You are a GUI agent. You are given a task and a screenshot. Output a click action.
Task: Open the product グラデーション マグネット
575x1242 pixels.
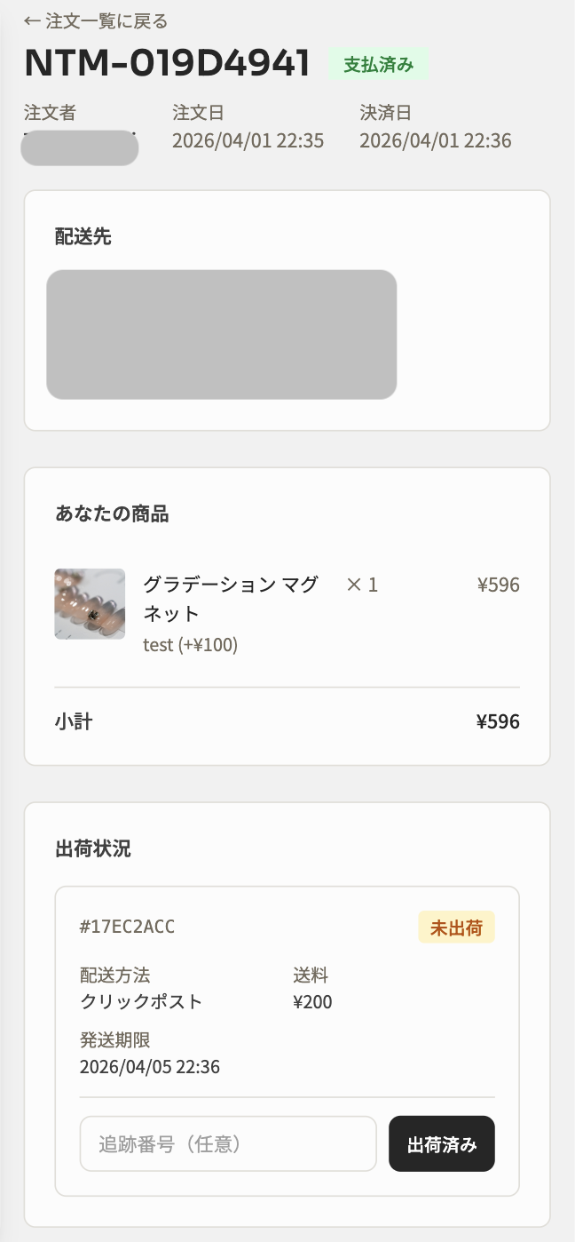[x=230, y=598]
